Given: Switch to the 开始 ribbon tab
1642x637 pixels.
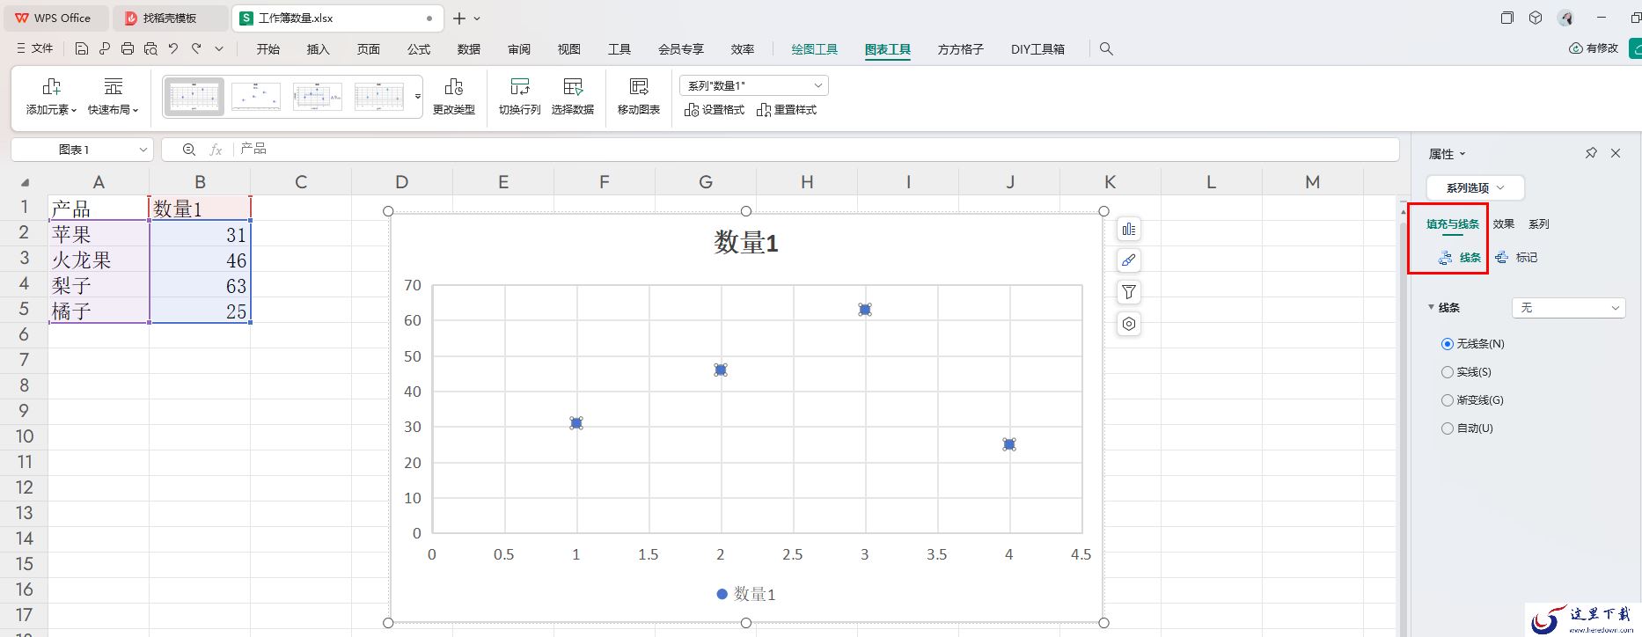Looking at the screenshot, I should click(x=268, y=49).
